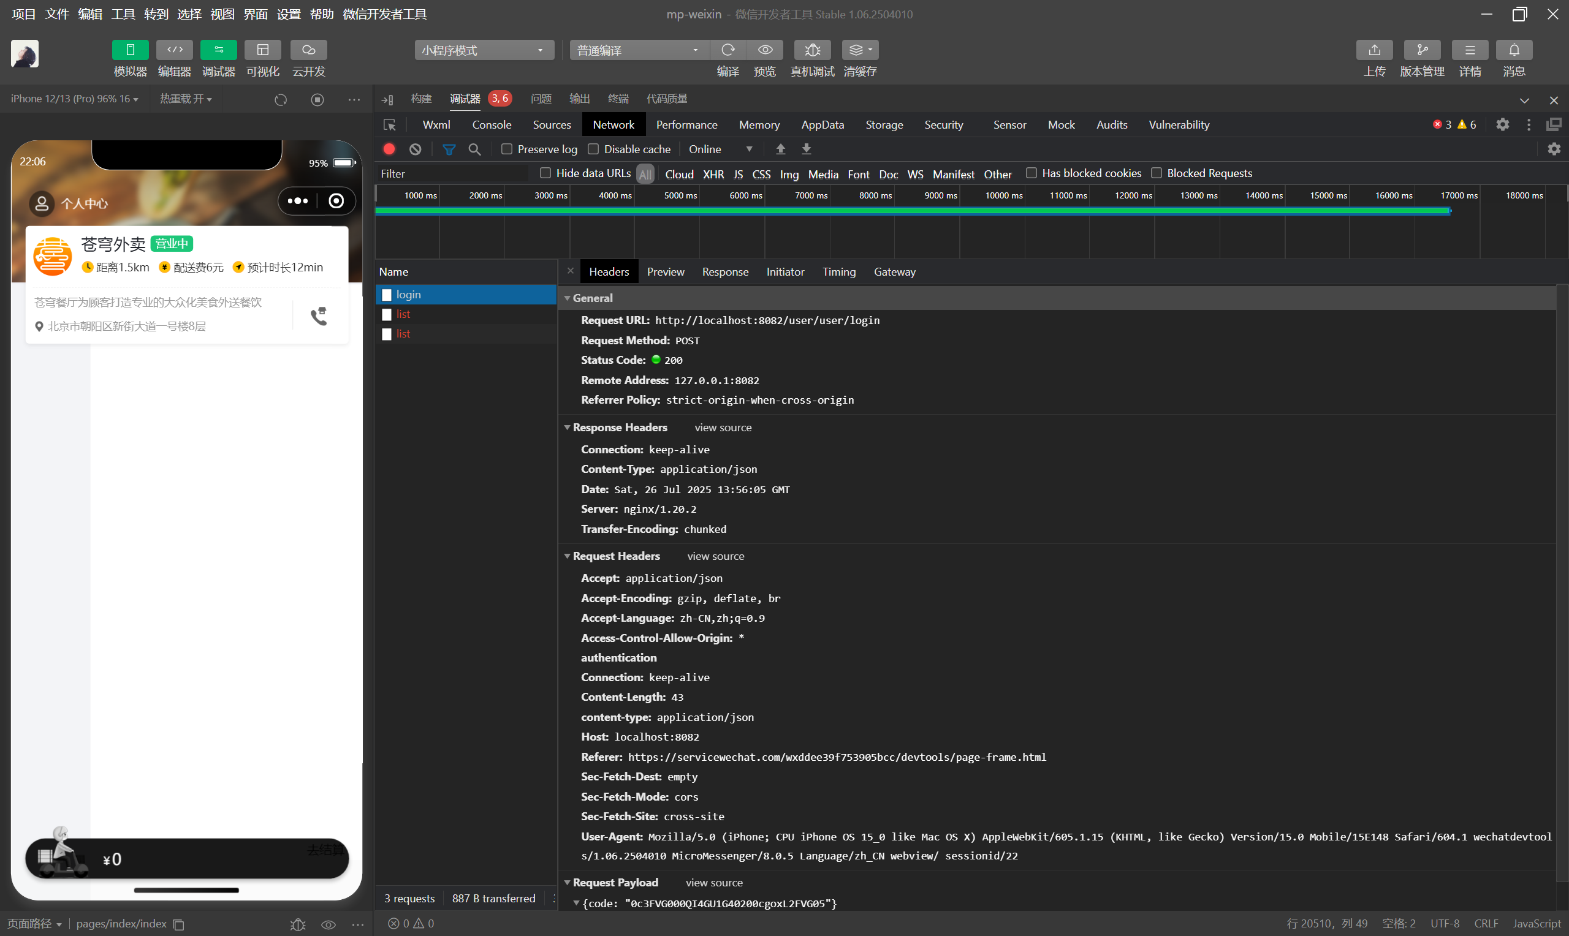
Task: Open the 小程序模式 mode dropdown
Action: pos(483,50)
